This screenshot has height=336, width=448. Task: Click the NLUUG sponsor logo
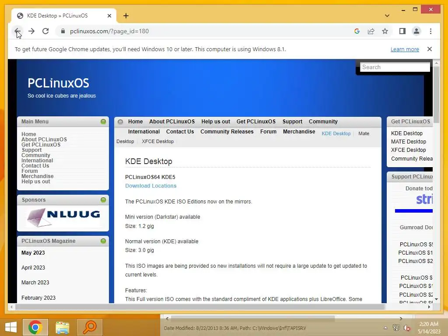point(63,217)
